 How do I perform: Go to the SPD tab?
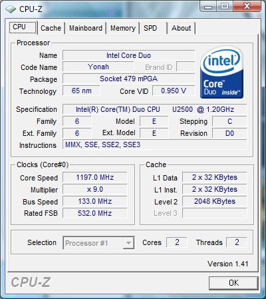coord(153,28)
